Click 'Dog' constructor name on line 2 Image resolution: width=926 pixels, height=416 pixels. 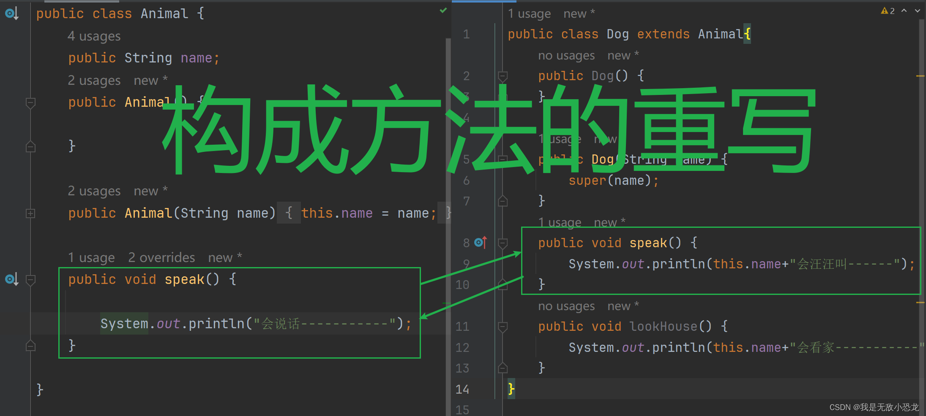pos(602,76)
